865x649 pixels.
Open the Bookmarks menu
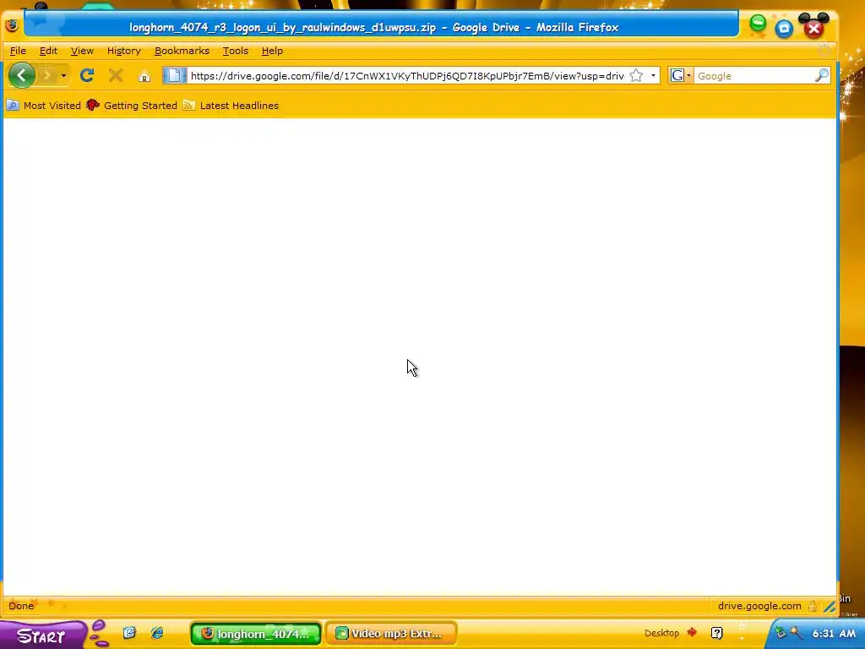coord(182,51)
